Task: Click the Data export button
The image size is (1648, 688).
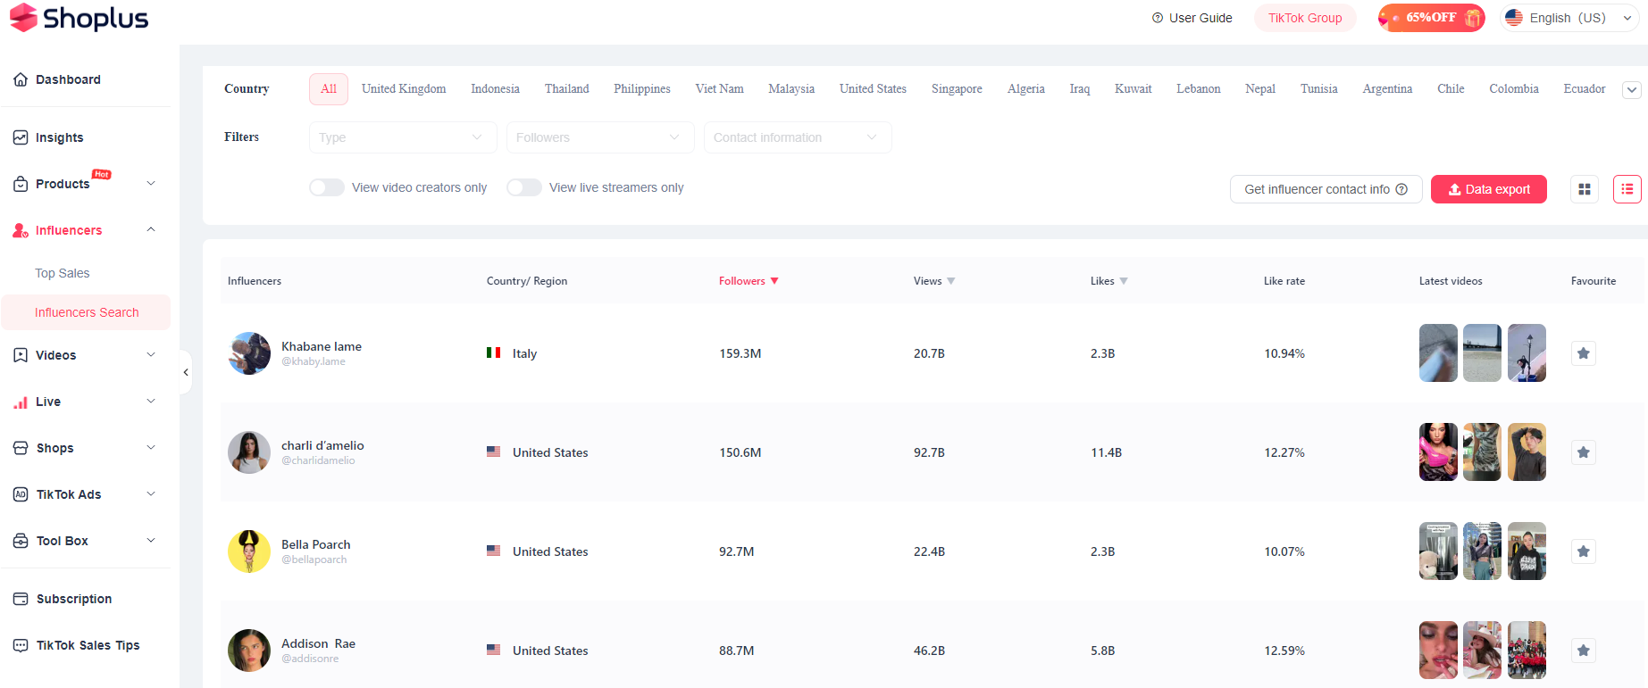Action: click(1489, 189)
